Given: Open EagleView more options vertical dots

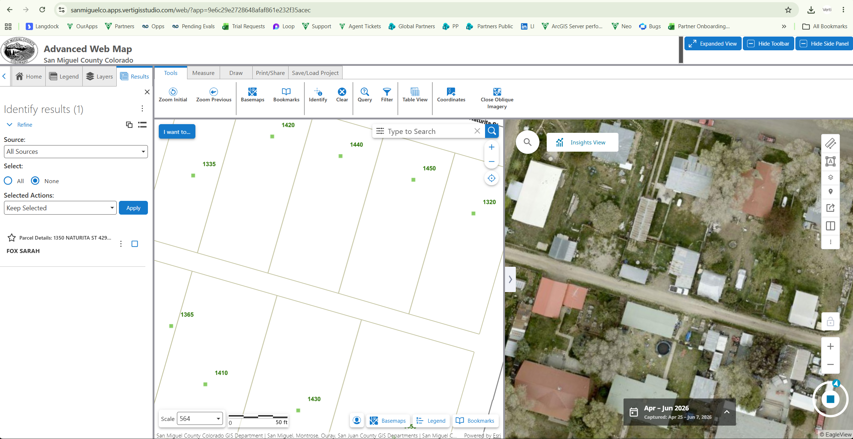Looking at the screenshot, I should [831, 242].
